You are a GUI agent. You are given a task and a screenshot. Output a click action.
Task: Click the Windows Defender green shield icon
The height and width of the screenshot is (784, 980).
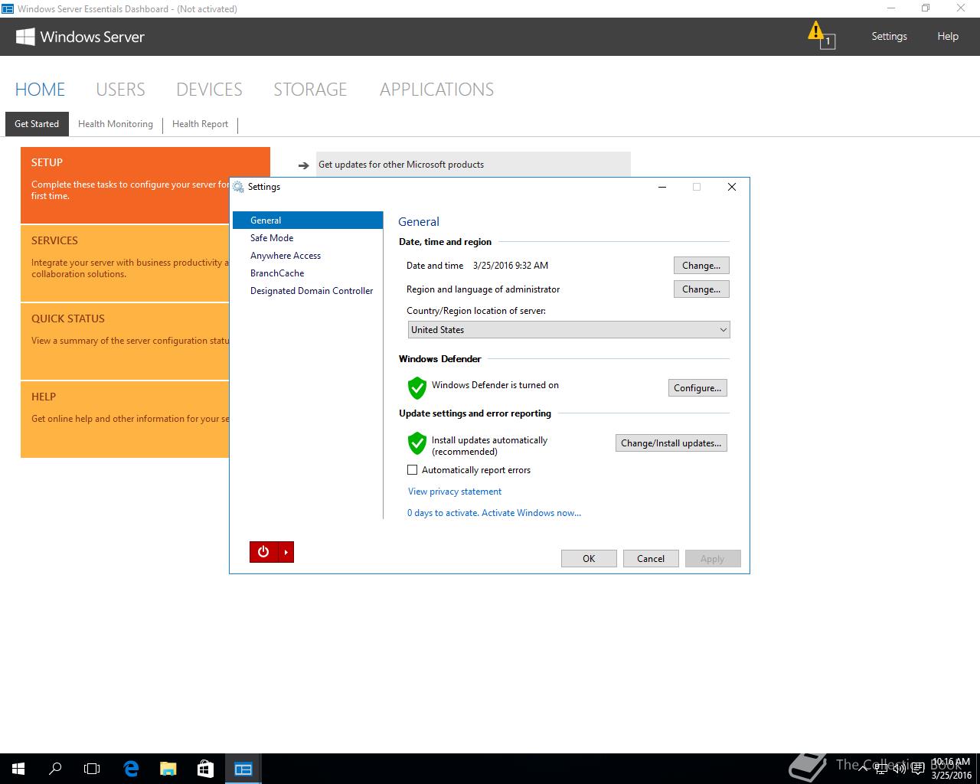click(x=416, y=387)
